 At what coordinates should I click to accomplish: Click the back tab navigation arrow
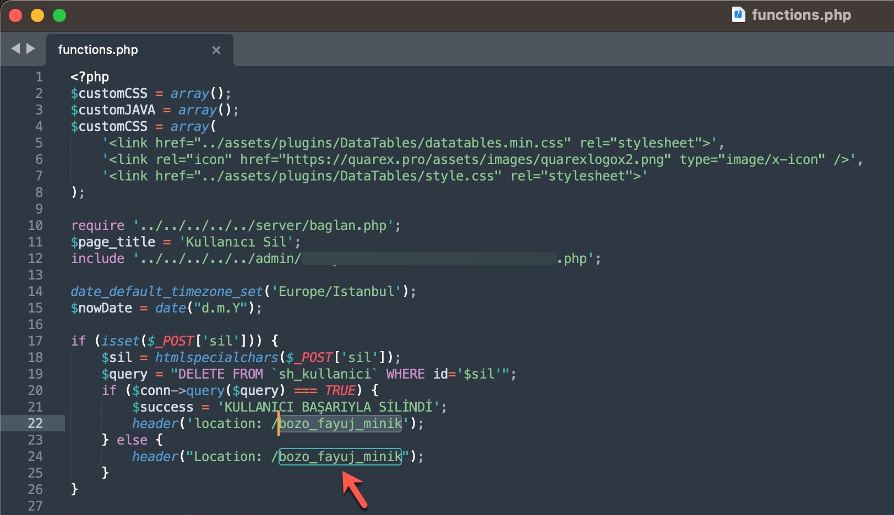tap(15, 48)
